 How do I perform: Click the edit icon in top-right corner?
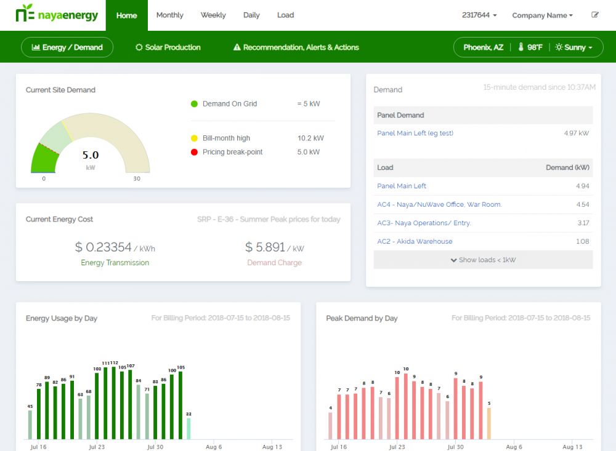(x=595, y=15)
